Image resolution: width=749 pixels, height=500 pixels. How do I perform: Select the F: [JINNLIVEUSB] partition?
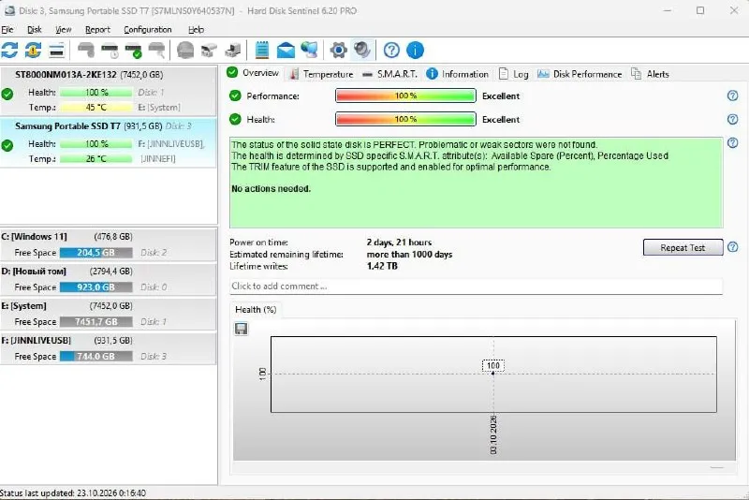click(108, 348)
